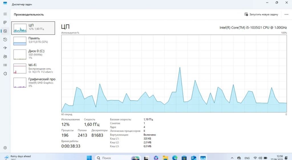Click the taskbar Поиск search box
The image size is (292, 160).
click(118, 158)
